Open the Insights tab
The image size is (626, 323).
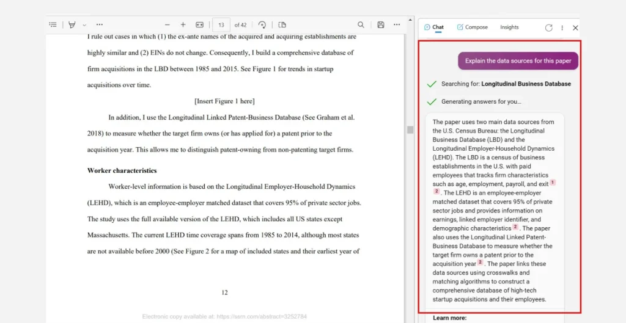pos(509,27)
